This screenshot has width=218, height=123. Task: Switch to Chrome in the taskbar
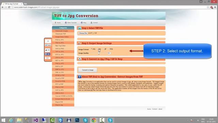(94, 120)
